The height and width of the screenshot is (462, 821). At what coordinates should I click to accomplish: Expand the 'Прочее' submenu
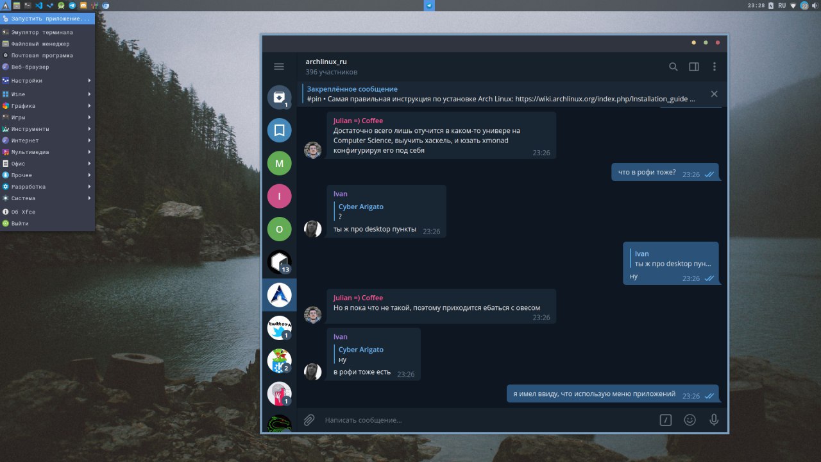47,175
